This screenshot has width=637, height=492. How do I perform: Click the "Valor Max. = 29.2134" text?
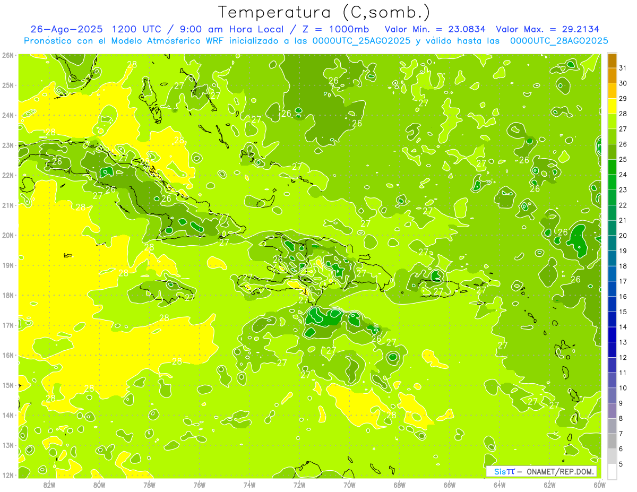[548, 29]
